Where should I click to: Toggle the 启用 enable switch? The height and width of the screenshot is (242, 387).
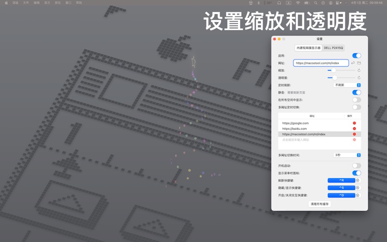[357, 56]
